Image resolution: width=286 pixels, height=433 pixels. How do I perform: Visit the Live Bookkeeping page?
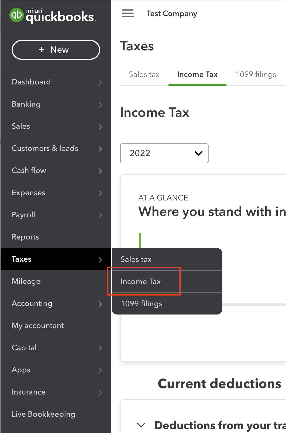pyautogui.click(x=43, y=414)
